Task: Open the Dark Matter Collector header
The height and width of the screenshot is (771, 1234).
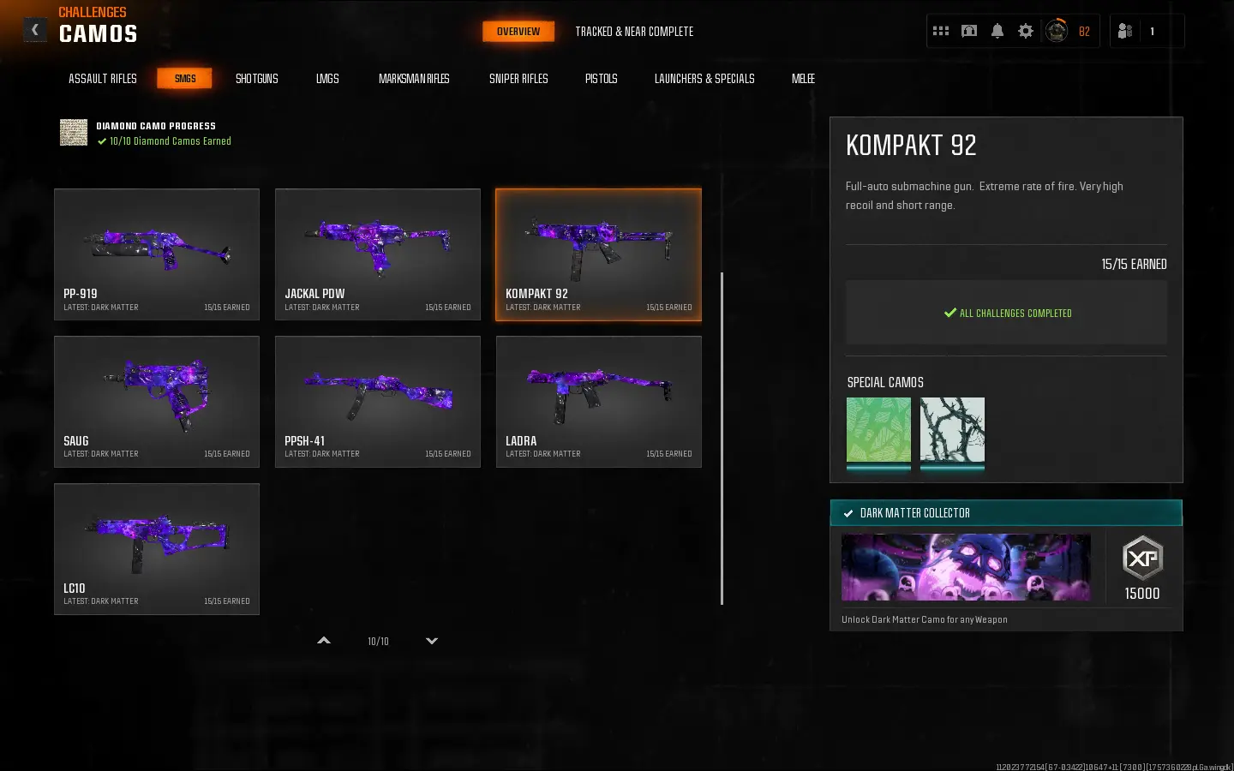Action: tap(1006, 512)
